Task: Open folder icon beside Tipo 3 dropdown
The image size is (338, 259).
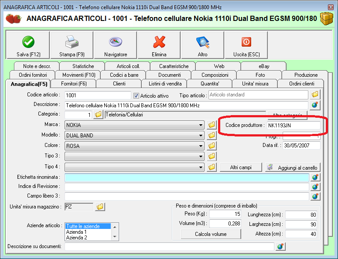Action: coord(212,156)
